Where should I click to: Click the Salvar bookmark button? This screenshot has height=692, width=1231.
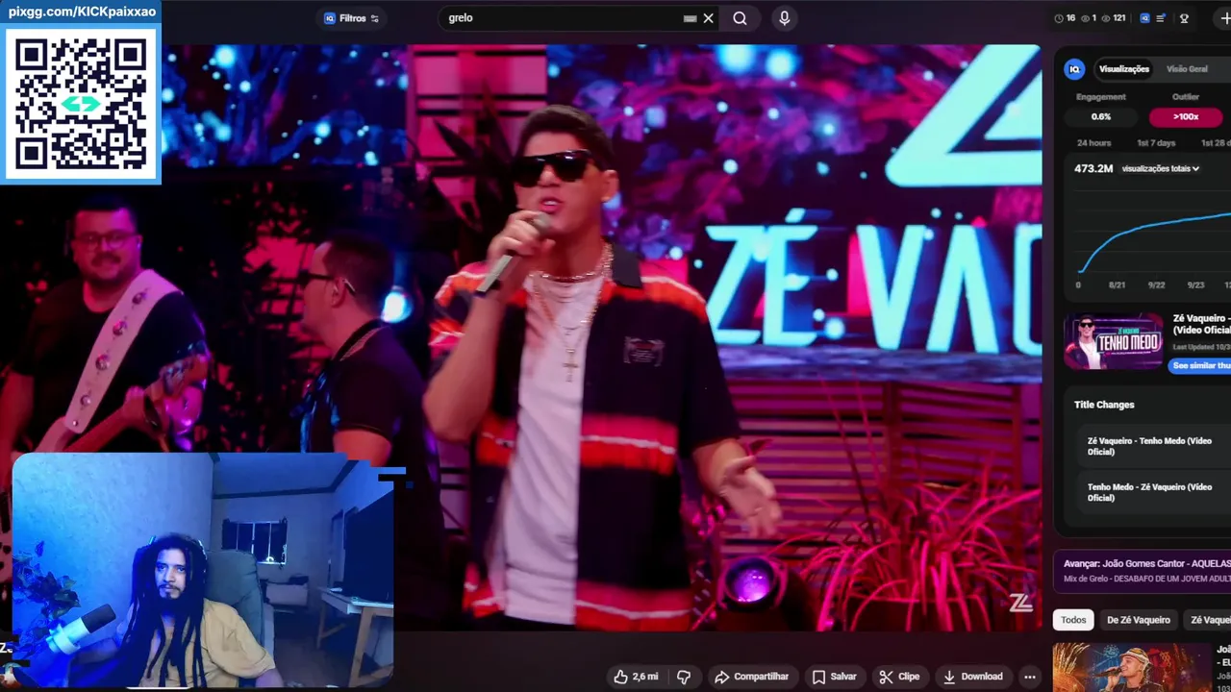(834, 677)
